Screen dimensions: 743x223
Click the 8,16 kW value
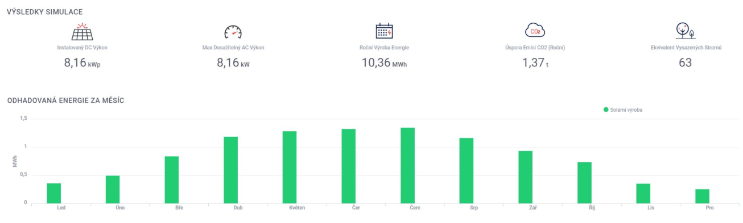(233, 64)
